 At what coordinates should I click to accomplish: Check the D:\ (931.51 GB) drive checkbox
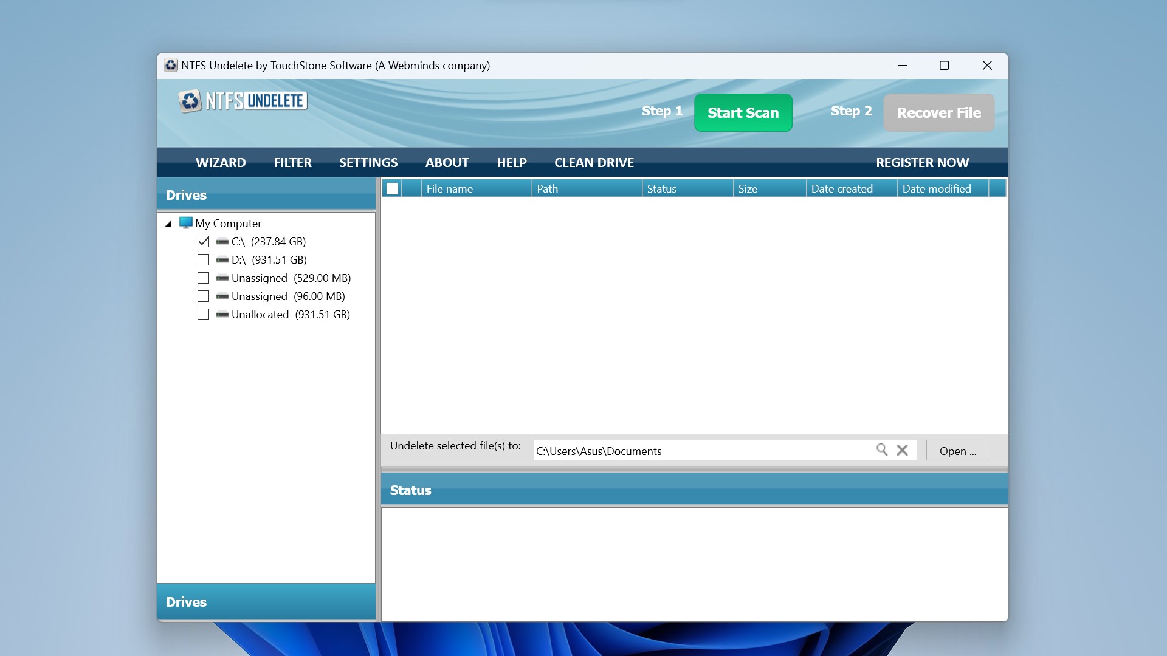point(203,260)
